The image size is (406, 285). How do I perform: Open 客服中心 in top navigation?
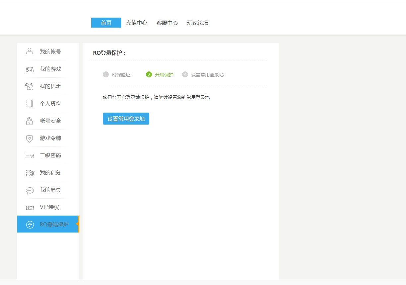[x=167, y=23]
